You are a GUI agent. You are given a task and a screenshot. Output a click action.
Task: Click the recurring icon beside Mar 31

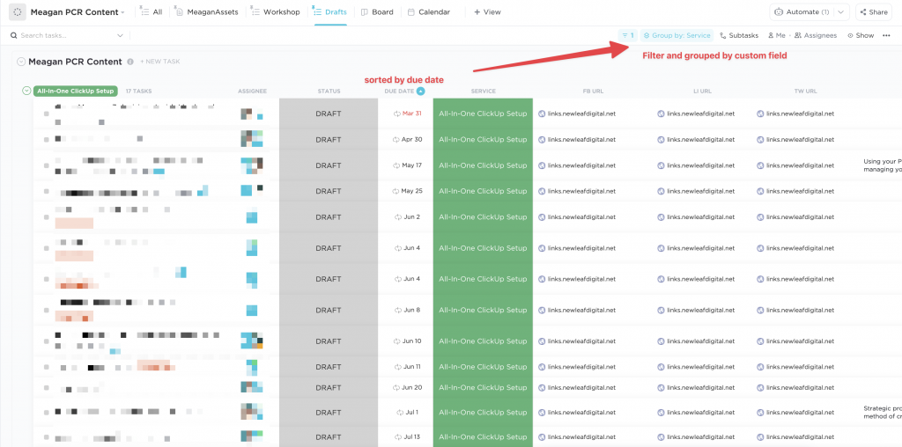[x=396, y=114]
